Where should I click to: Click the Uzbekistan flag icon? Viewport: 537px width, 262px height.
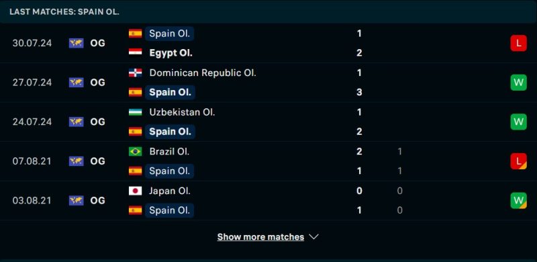(x=136, y=112)
